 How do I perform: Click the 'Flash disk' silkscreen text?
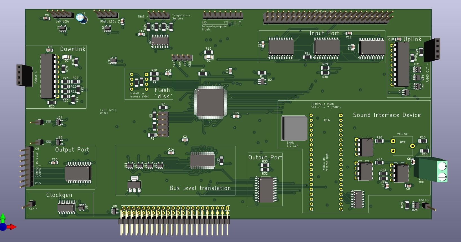click(163, 93)
